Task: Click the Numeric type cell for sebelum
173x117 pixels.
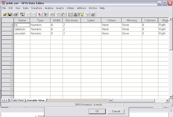Action: [x=40, y=29]
